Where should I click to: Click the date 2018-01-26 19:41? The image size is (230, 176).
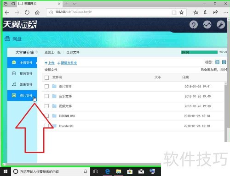[x=197, y=87]
